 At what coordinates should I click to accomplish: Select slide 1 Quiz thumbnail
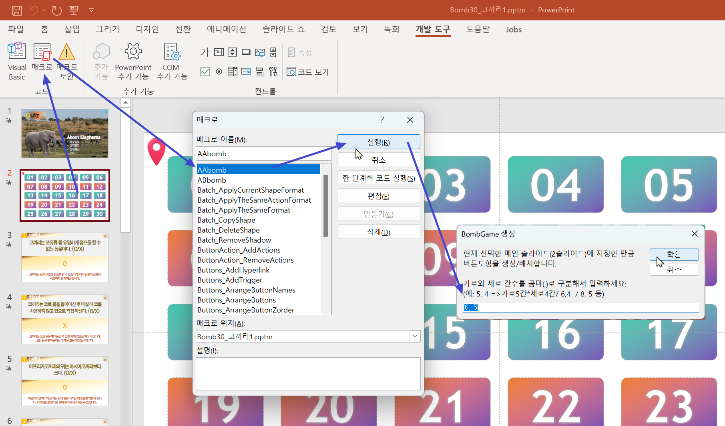65,133
